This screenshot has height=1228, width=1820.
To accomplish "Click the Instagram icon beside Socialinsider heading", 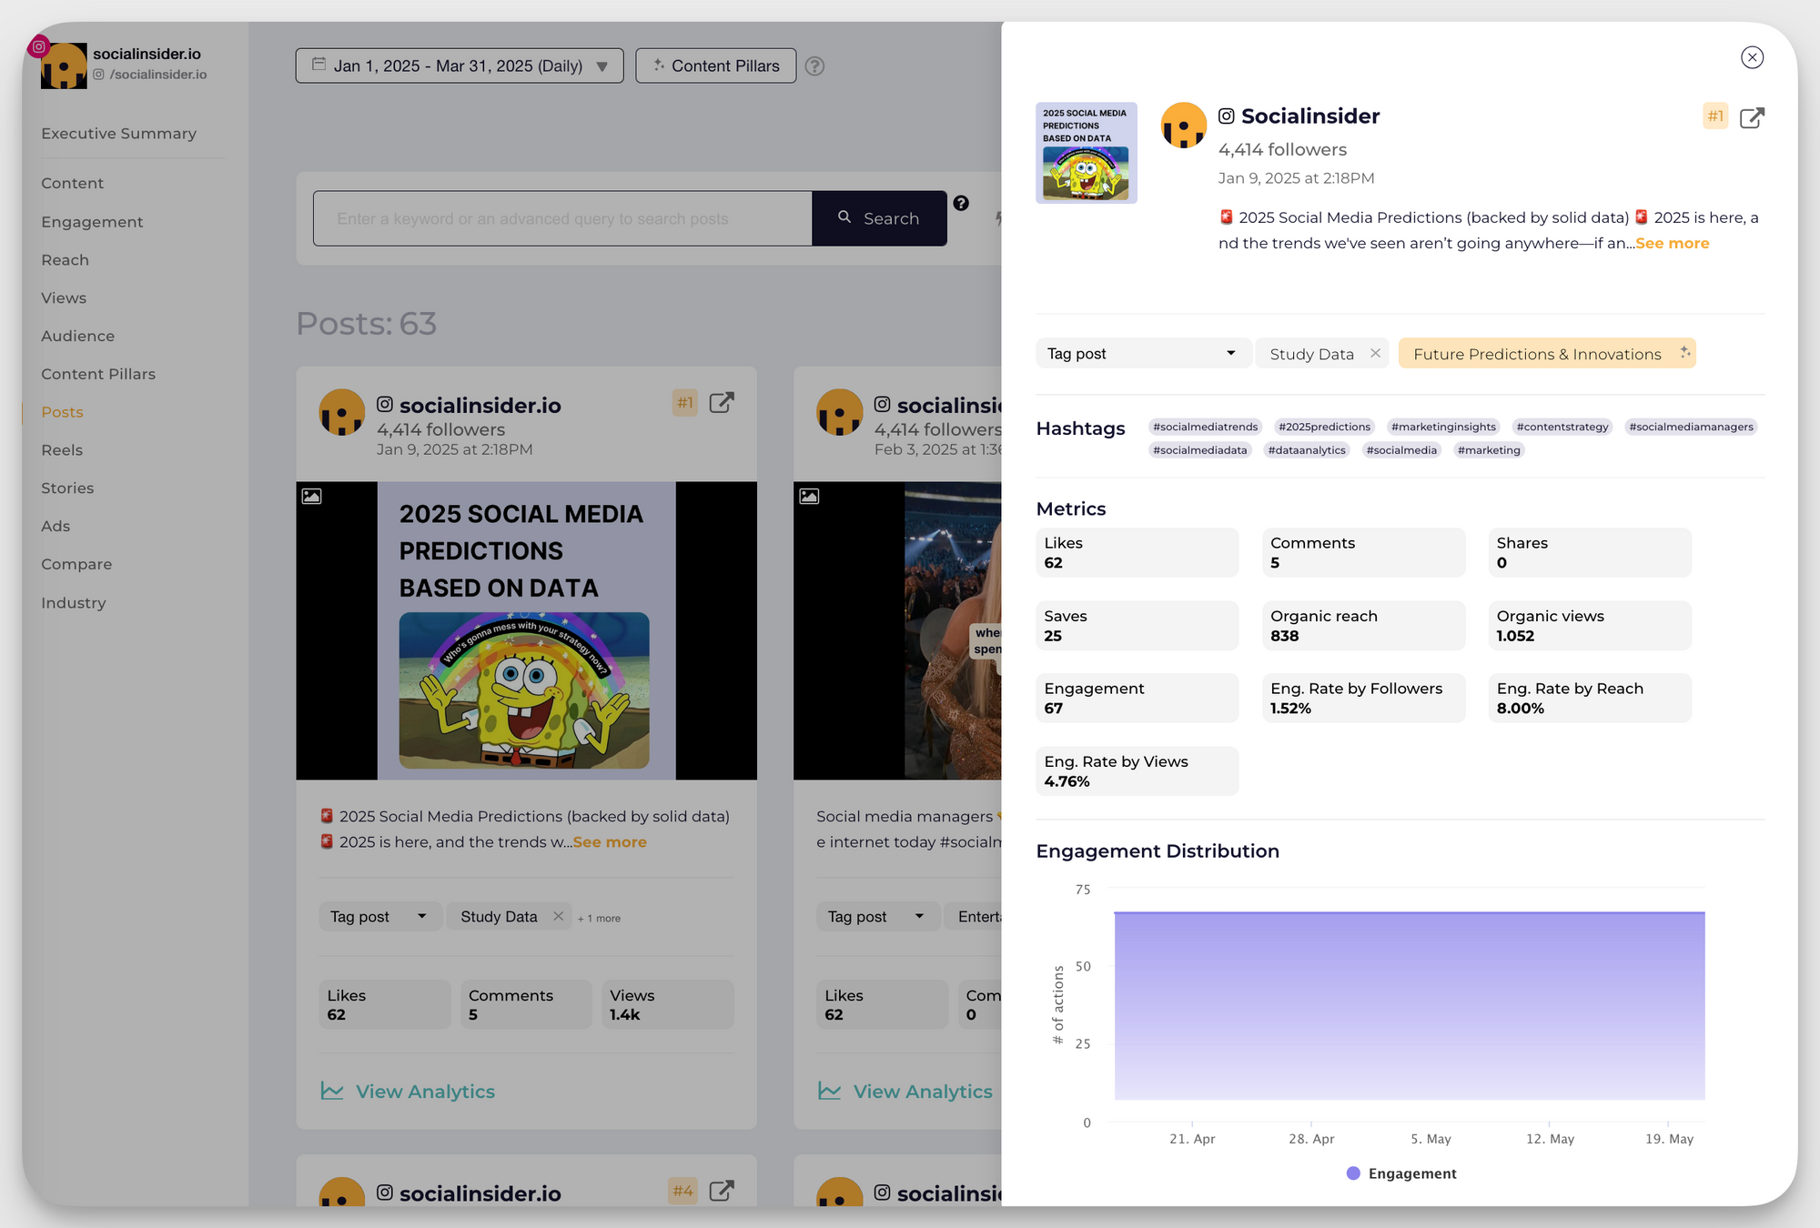I will [x=1227, y=116].
